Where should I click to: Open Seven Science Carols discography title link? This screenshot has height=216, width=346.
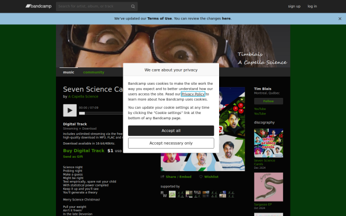tap(265, 162)
